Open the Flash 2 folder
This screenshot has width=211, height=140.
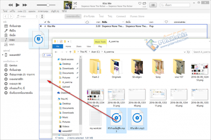point(95,69)
